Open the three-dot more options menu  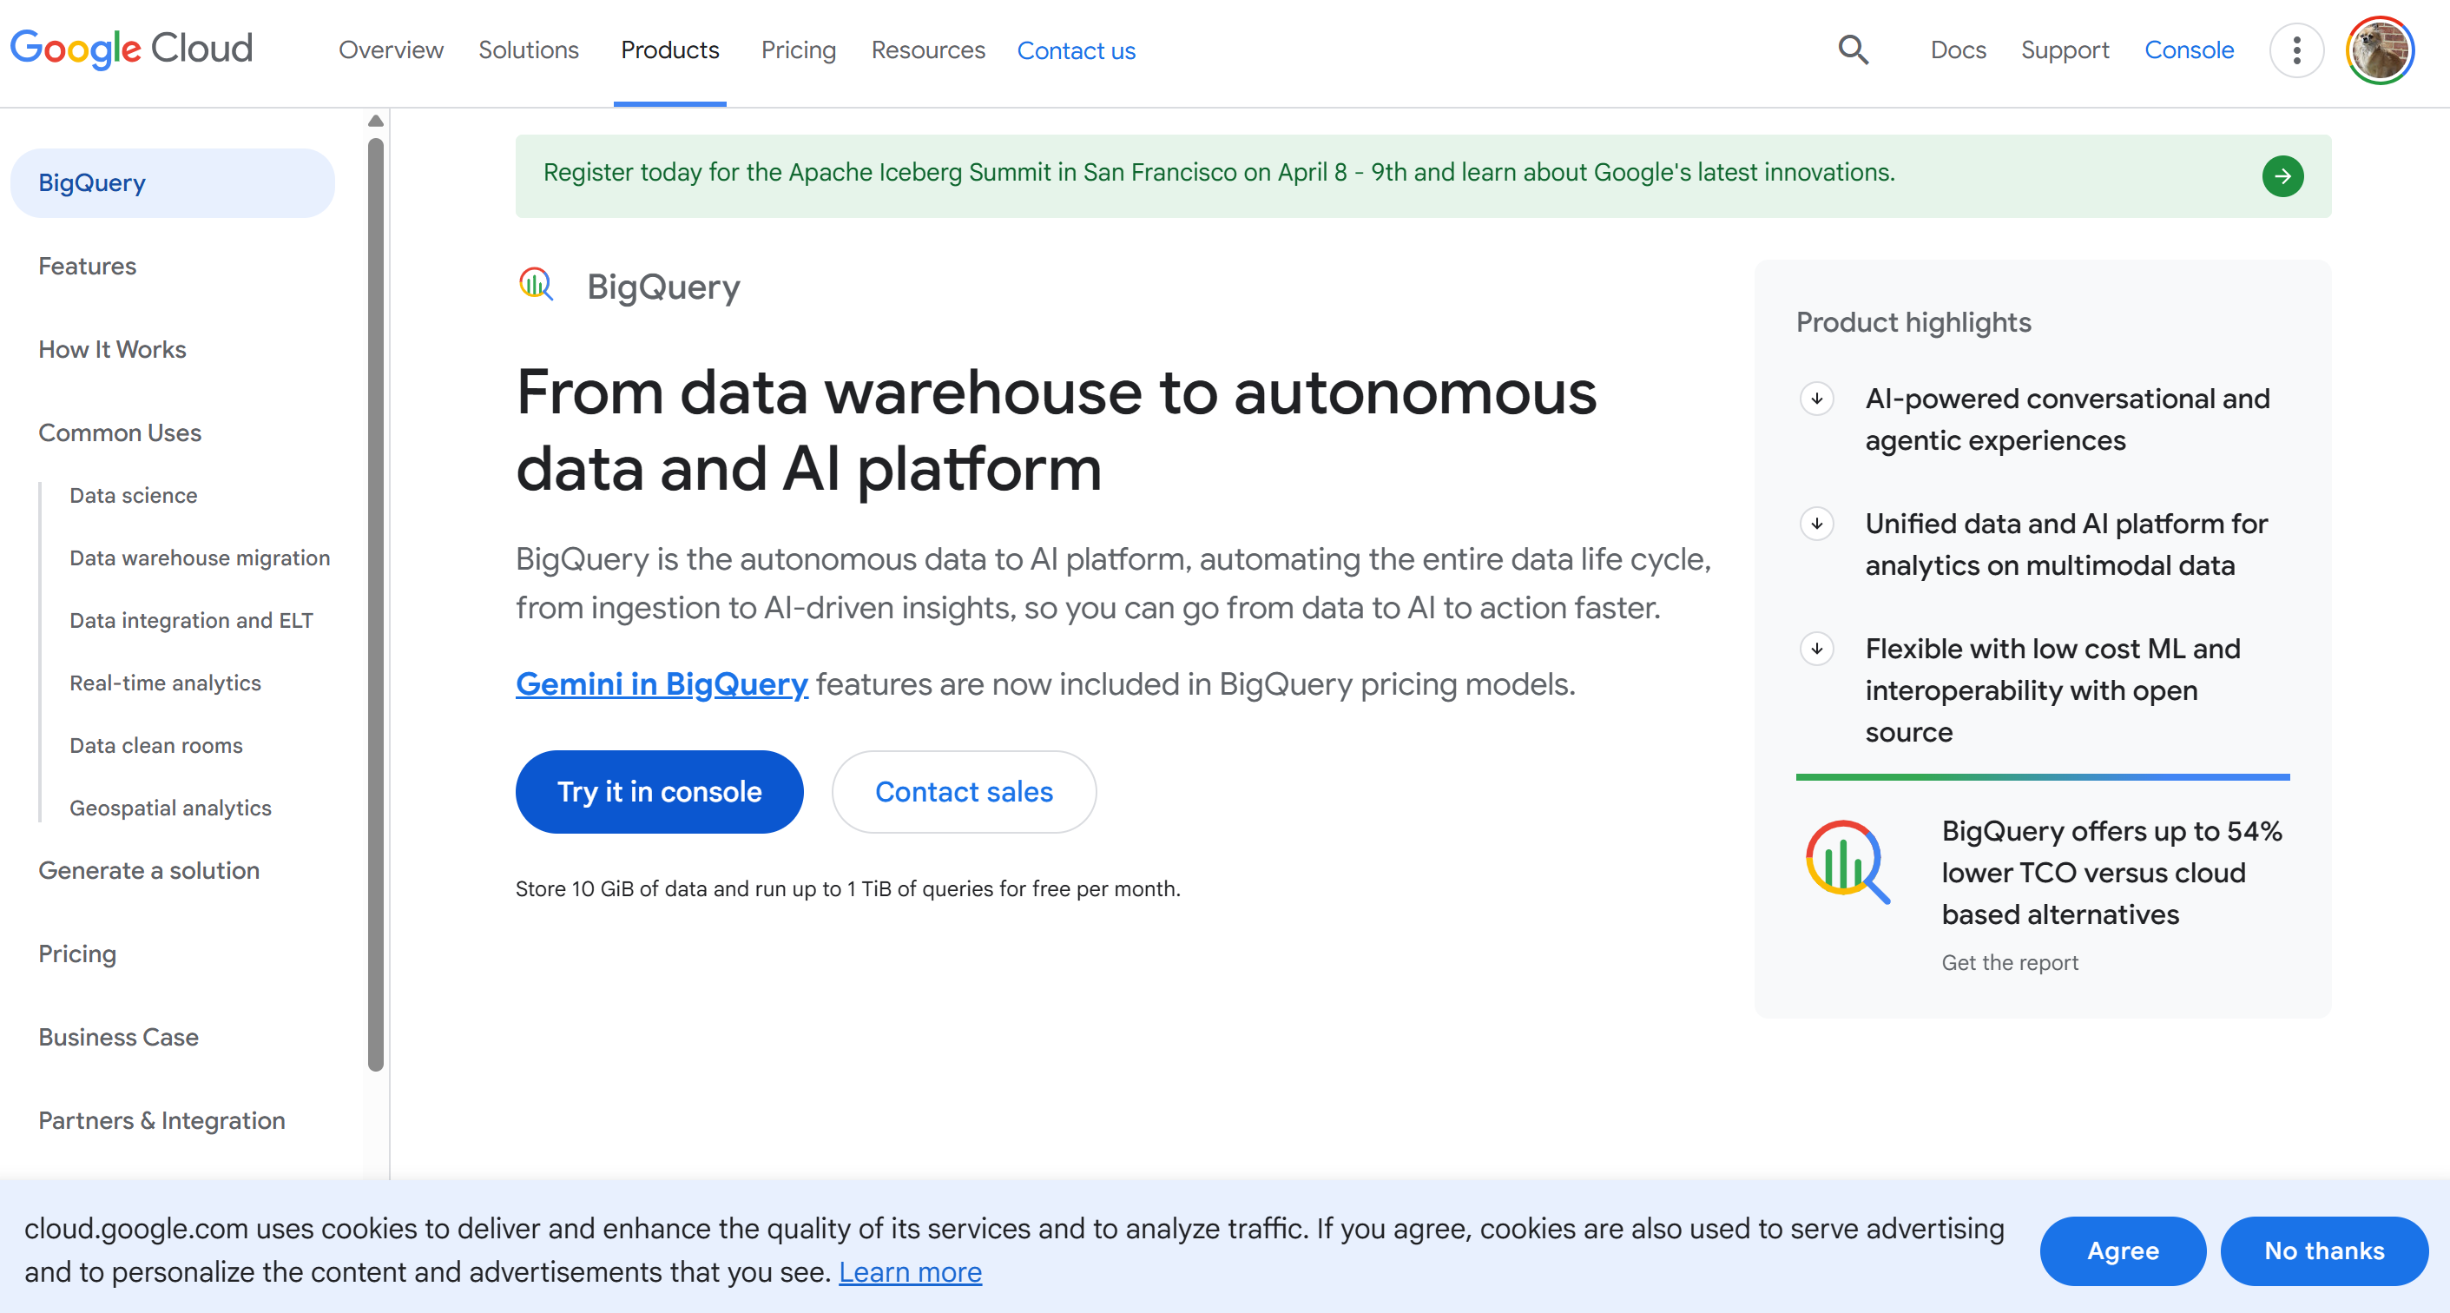click(x=2296, y=49)
